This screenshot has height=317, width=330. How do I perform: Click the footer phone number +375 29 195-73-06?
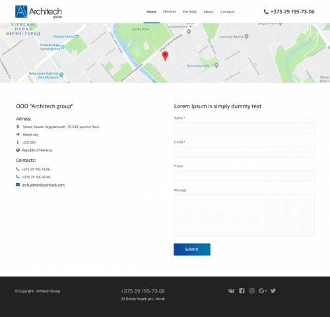[143, 291]
